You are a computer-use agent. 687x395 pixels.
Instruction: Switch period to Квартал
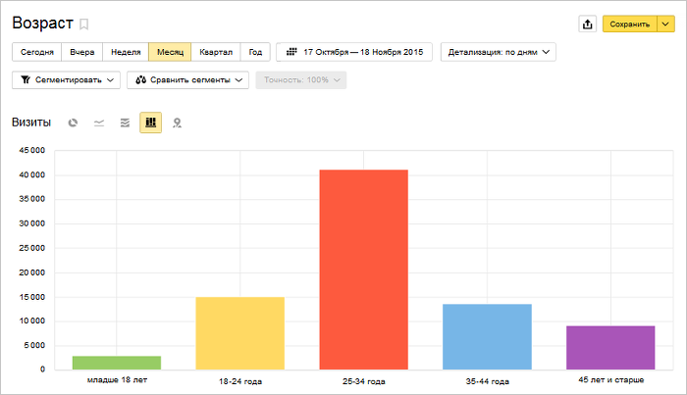pyautogui.click(x=216, y=52)
